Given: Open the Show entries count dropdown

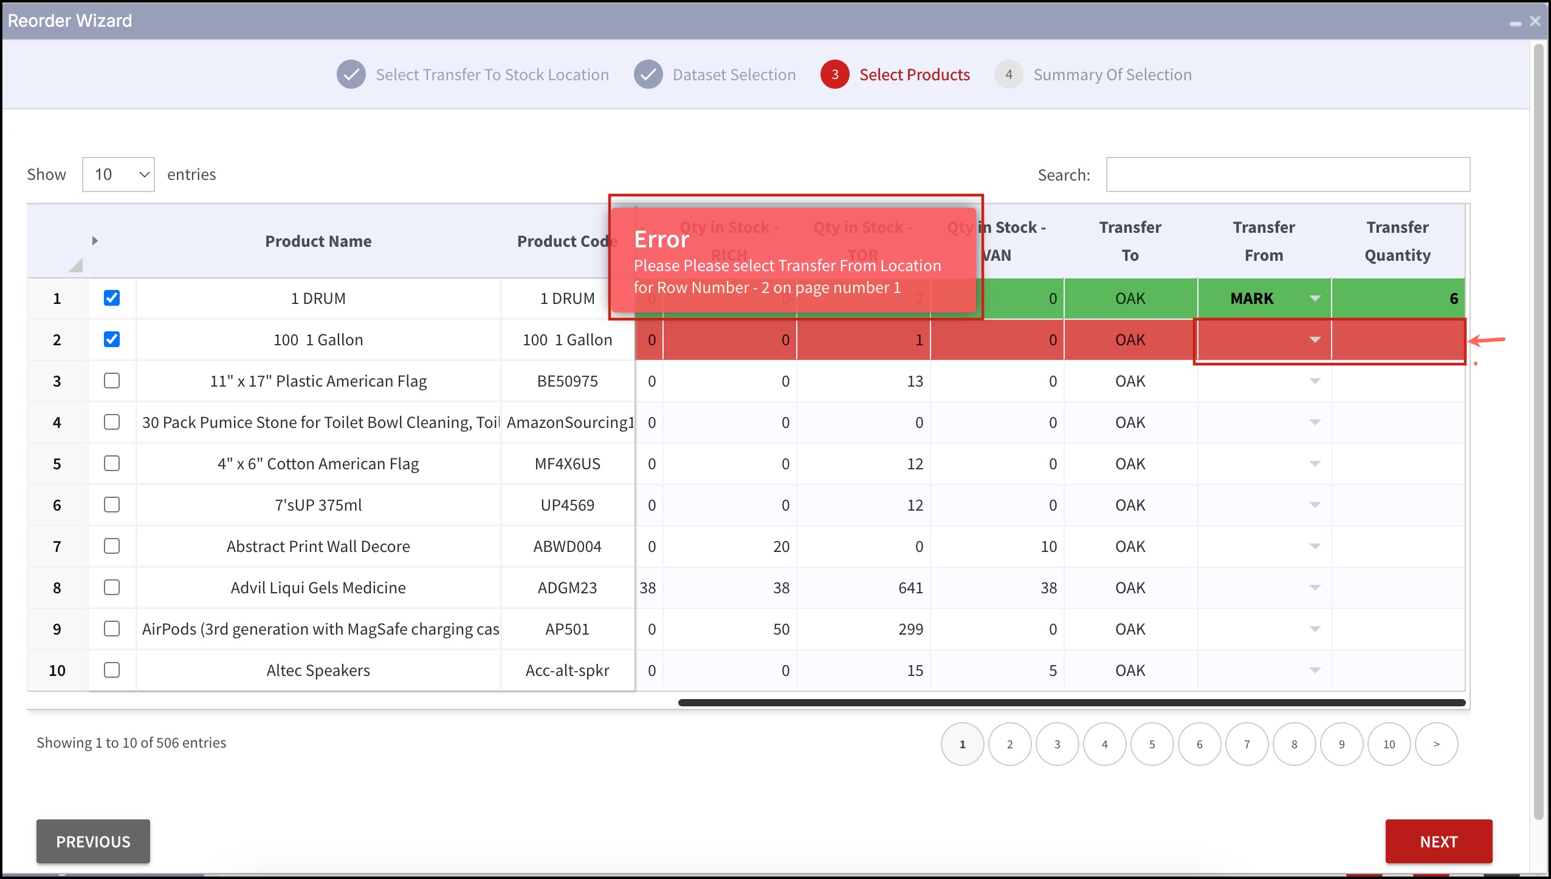Looking at the screenshot, I should pyautogui.click(x=119, y=174).
